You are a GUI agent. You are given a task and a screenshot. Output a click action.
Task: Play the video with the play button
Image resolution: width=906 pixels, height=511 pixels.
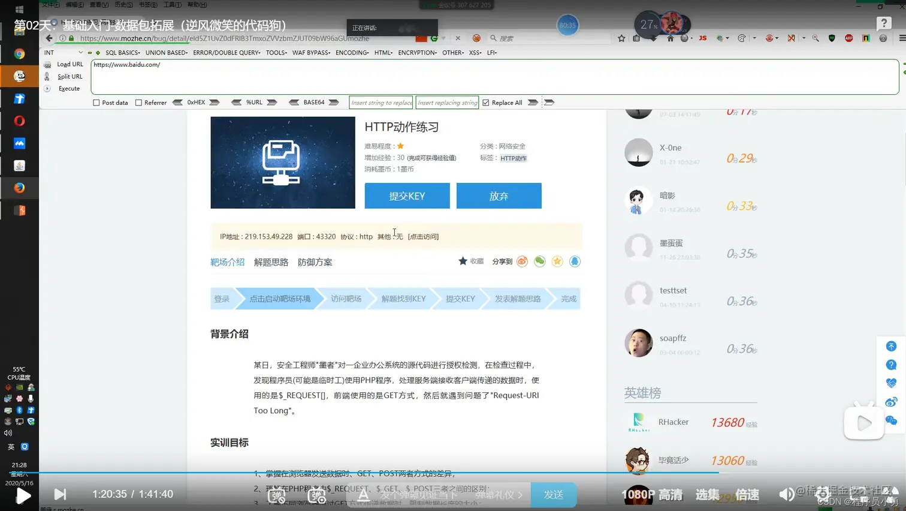[23, 495]
